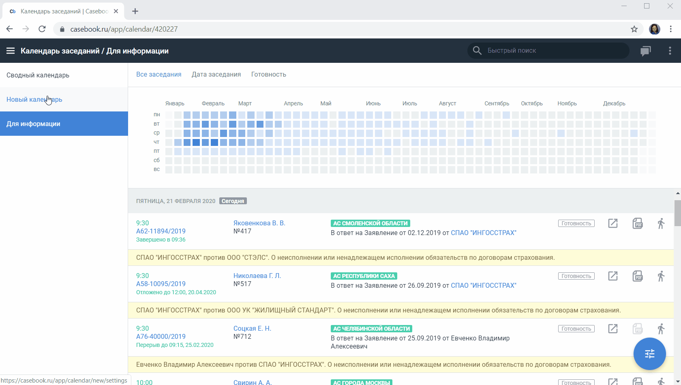Click 'Отложено до 12:00, 20.04.2020' status
Screen dimensions: 681x385
pos(176,293)
